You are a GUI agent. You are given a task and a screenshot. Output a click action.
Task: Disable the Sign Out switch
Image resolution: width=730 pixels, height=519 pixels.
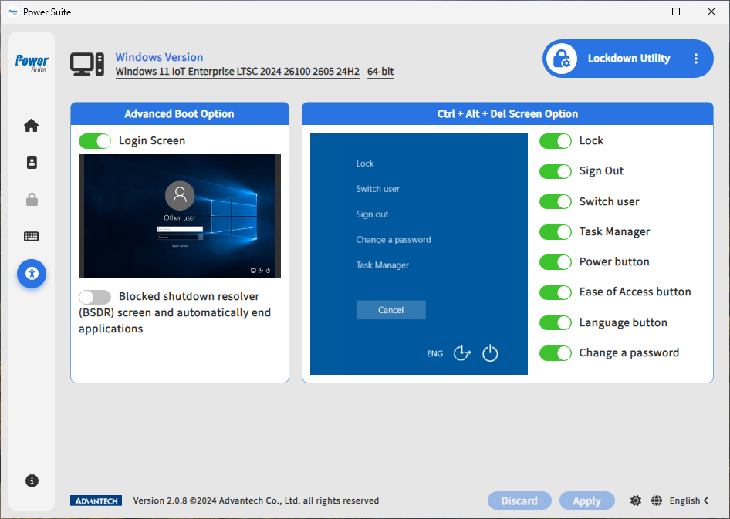click(x=556, y=171)
